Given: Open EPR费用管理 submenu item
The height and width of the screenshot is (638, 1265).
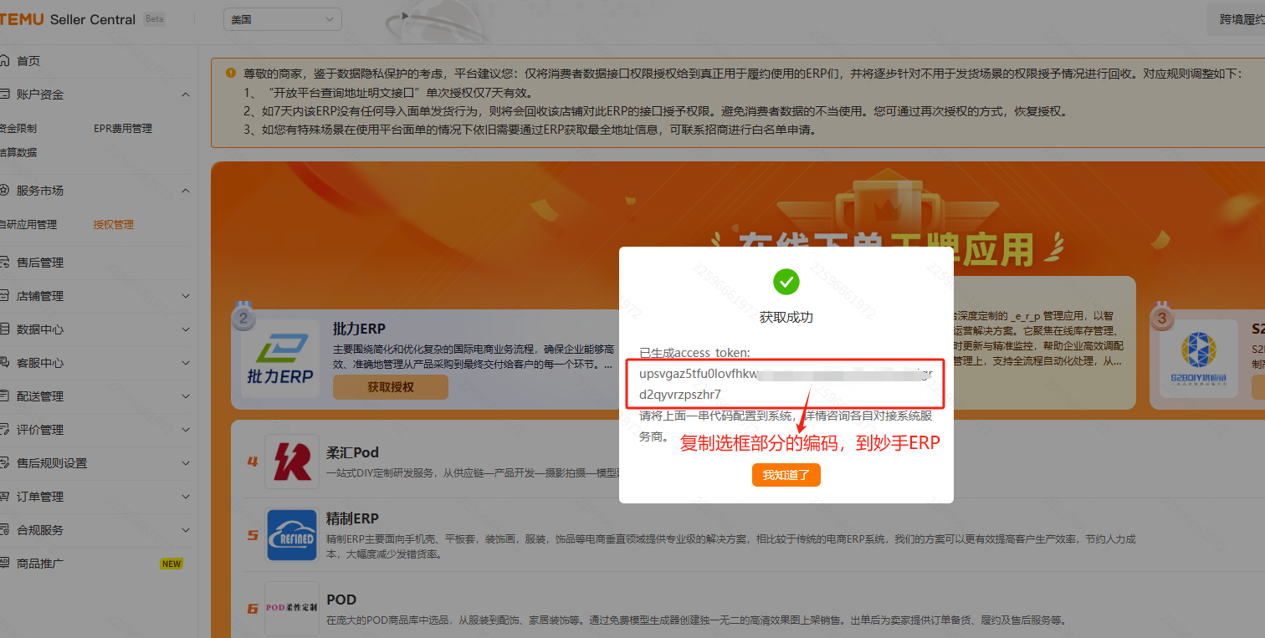Looking at the screenshot, I should [123, 129].
